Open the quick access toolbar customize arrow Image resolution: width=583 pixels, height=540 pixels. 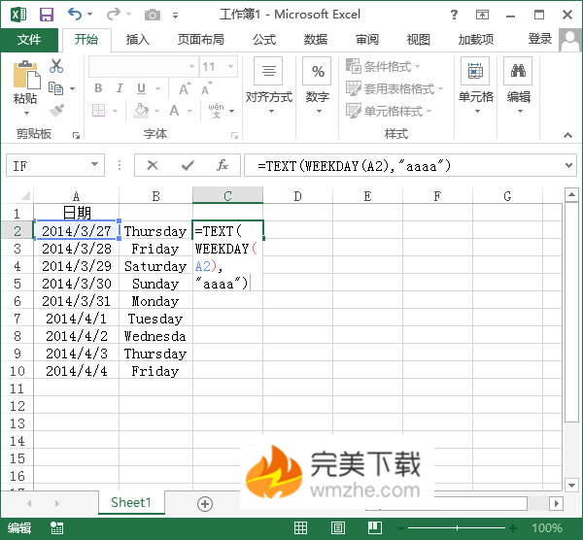tap(175, 16)
